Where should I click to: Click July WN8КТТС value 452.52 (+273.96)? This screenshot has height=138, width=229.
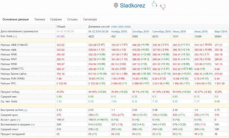click(x=182, y=69)
